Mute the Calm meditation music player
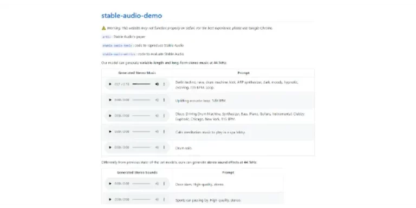This screenshot has width=416, height=208. click(x=157, y=131)
